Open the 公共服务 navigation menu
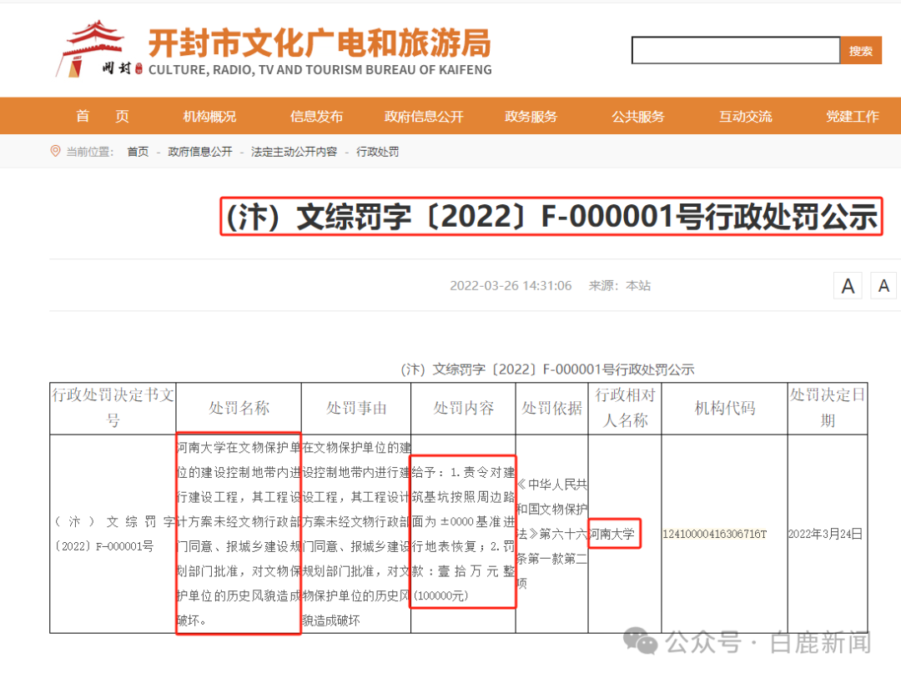 [638, 116]
